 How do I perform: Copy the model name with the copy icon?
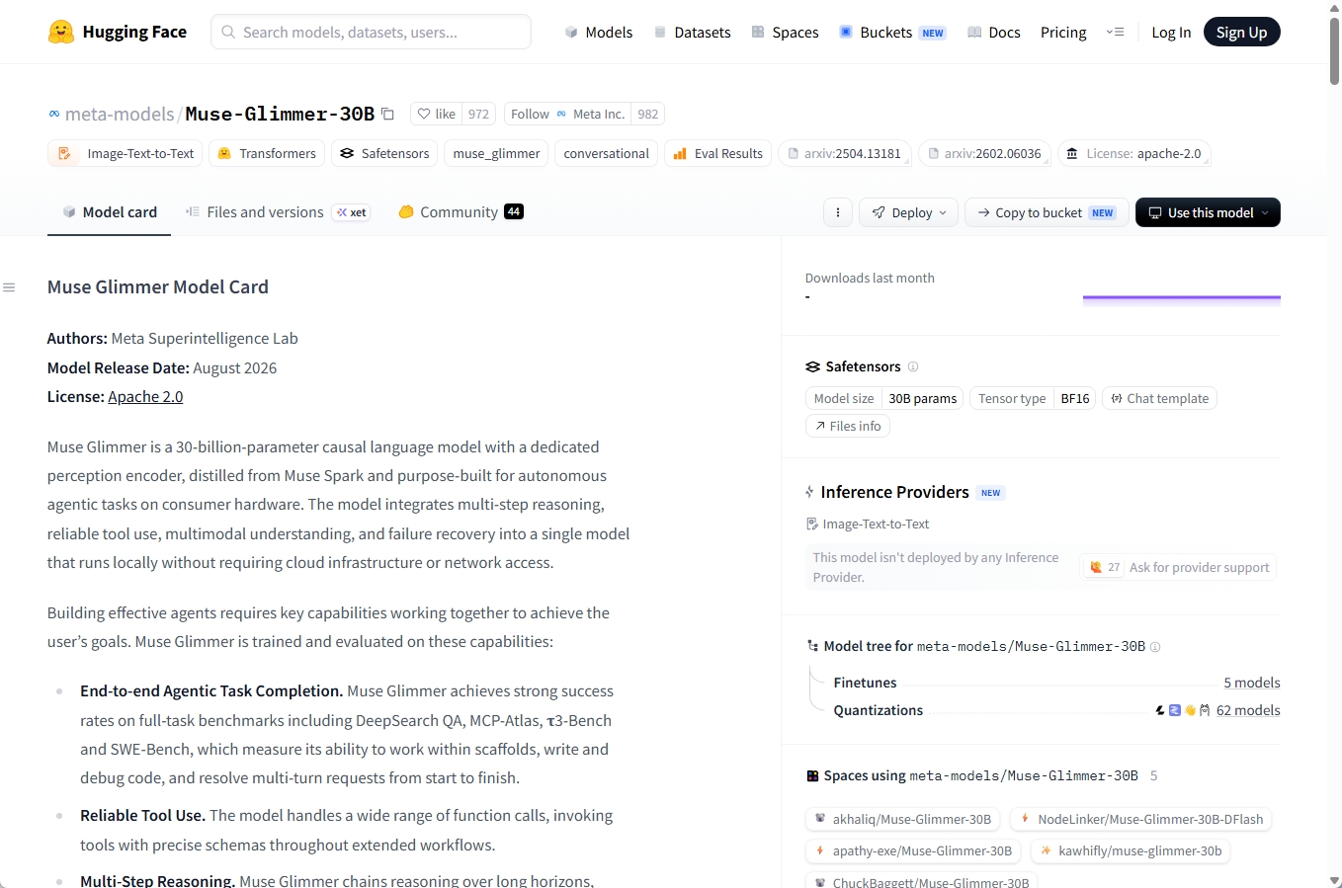pyautogui.click(x=387, y=115)
